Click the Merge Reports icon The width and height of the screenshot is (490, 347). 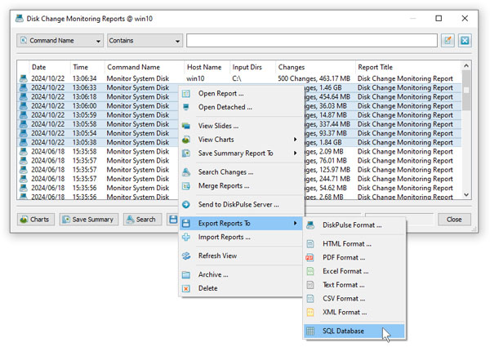pos(186,186)
